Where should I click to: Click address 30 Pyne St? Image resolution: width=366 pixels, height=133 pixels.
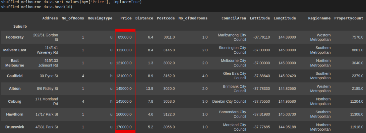click(49, 76)
